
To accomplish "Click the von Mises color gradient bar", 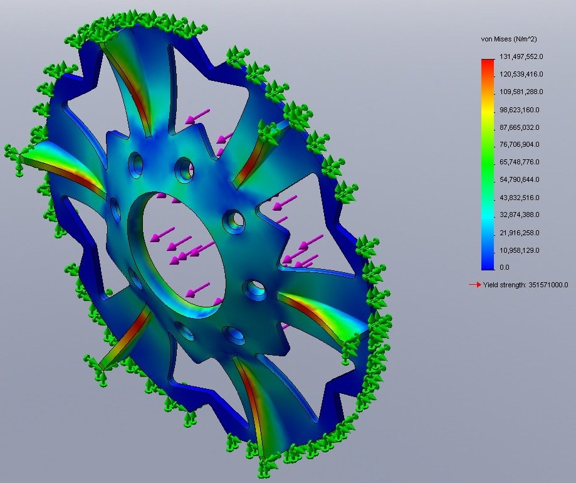I will point(488,164).
